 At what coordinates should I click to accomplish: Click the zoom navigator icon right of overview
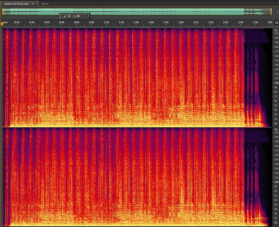[277, 12]
